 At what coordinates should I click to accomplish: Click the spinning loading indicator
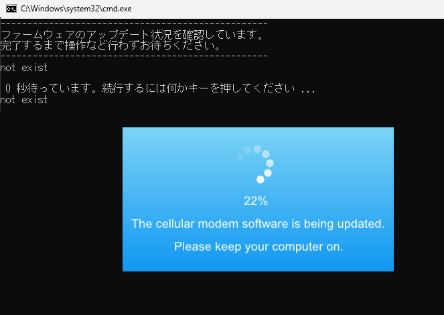point(255,164)
